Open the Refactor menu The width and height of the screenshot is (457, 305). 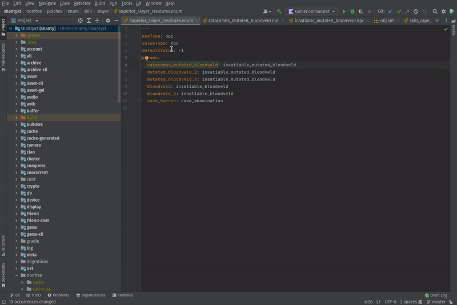coord(82,3)
